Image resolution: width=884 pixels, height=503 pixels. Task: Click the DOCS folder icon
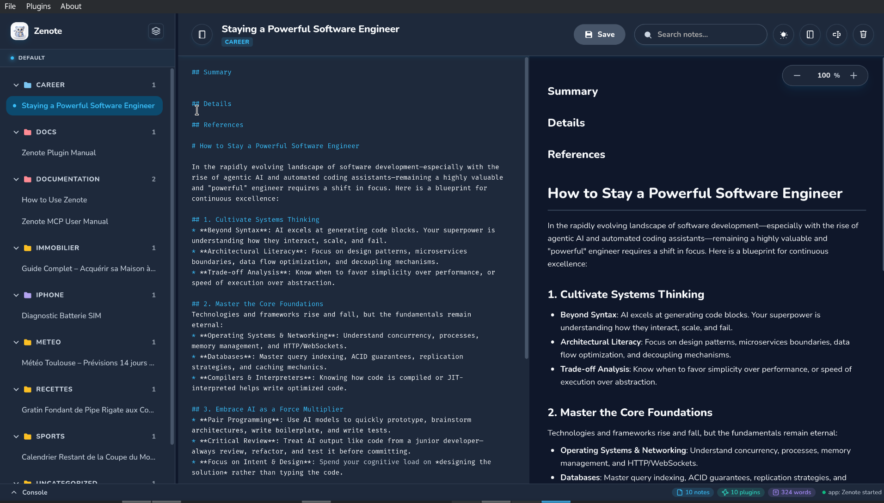pyautogui.click(x=28, y=132)
